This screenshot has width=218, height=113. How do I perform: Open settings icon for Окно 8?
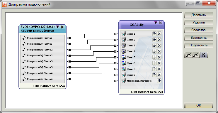click(x=154, y=75)
